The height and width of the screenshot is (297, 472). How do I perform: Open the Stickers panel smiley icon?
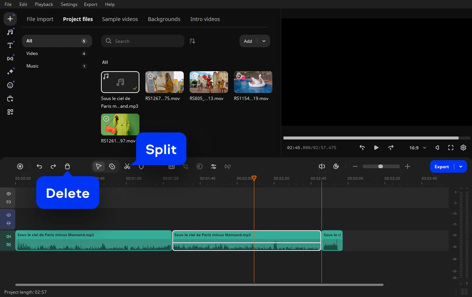coord(10,85)
